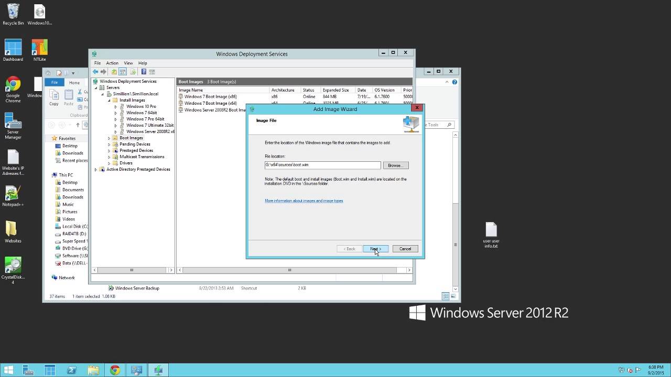
Task: Select 'RAID4TB (D:)' drive in Explorer
Action: point(74,234)
